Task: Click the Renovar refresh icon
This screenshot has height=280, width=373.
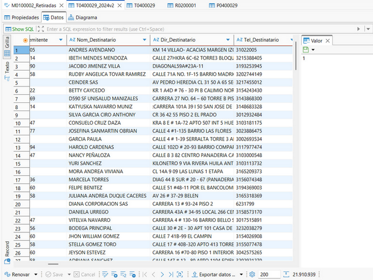Action: pyautogui.click(x=6, y=275)
